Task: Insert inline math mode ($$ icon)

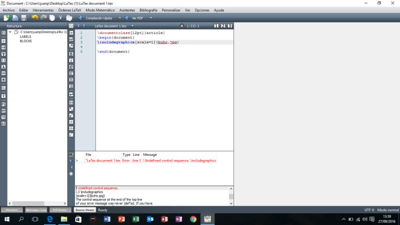Action: (x=71, y=102)
